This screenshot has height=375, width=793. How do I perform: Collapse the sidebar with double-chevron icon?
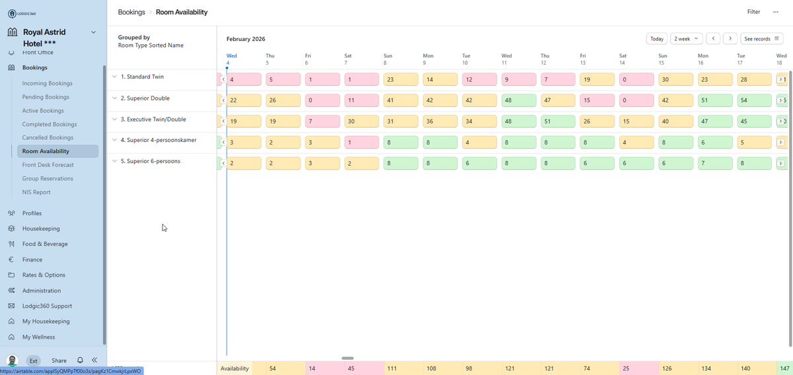click(94, 360)
